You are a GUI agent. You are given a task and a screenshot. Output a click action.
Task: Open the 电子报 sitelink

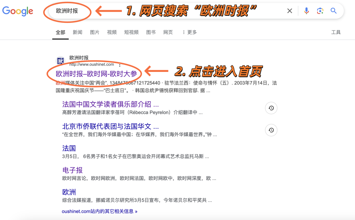point(72,170)
